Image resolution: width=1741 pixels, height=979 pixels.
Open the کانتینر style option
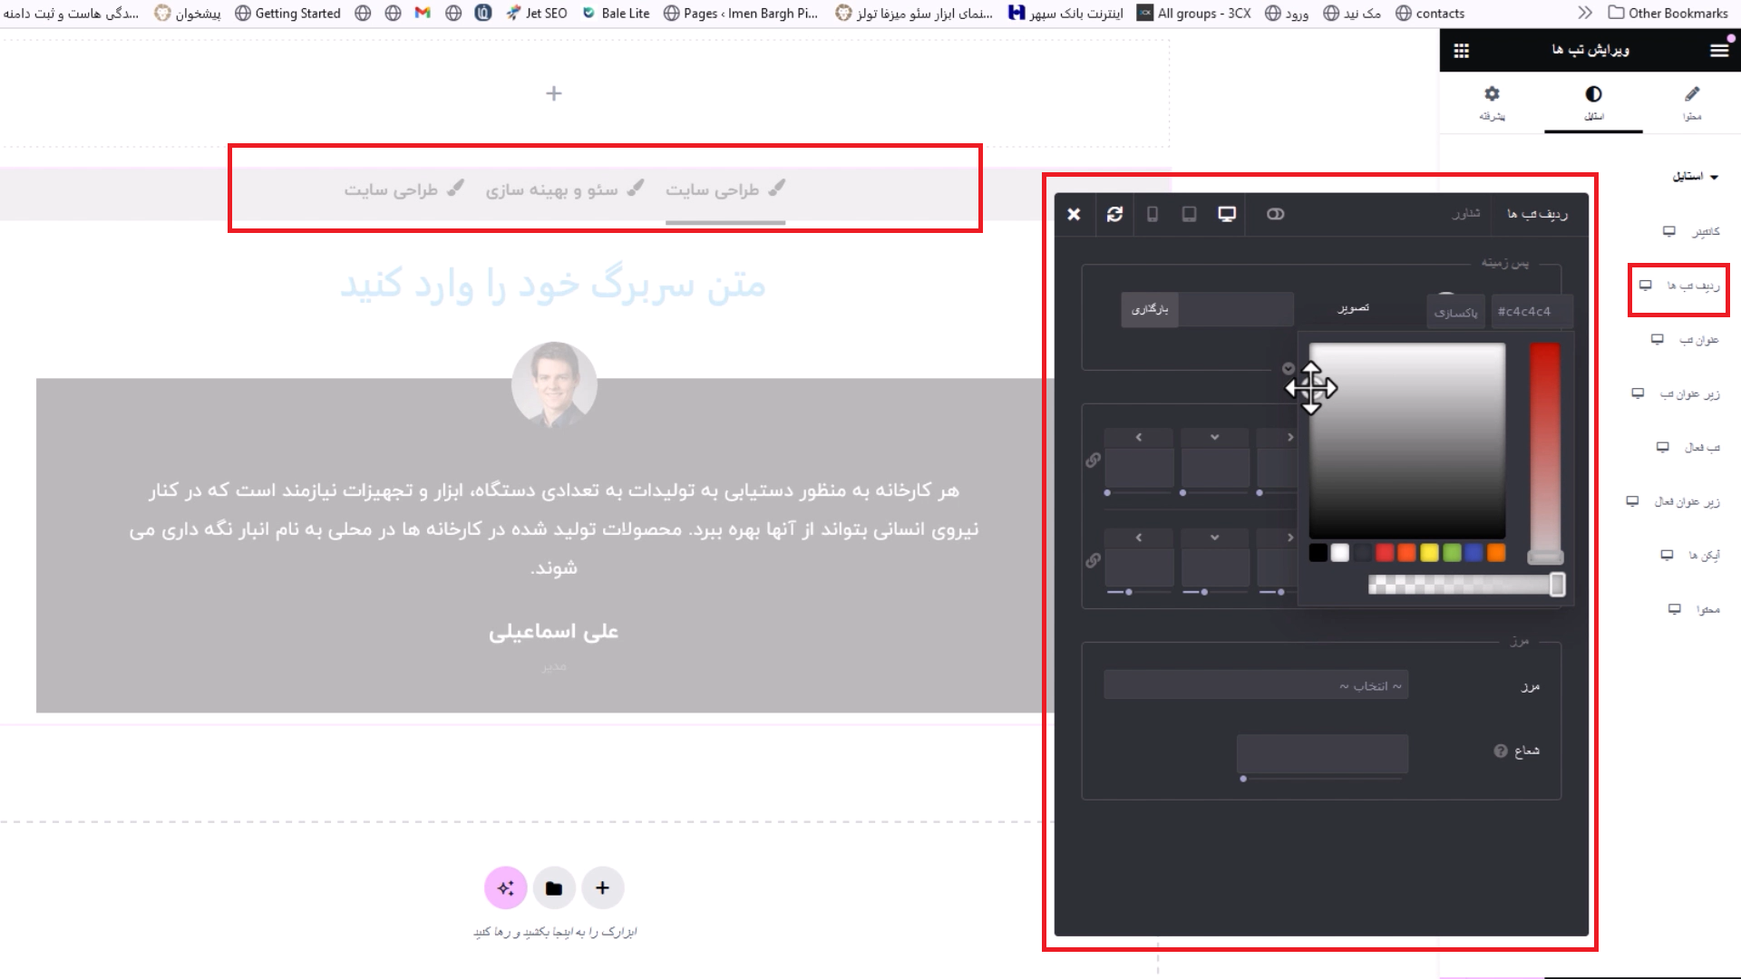click(x=1706, y=232)
